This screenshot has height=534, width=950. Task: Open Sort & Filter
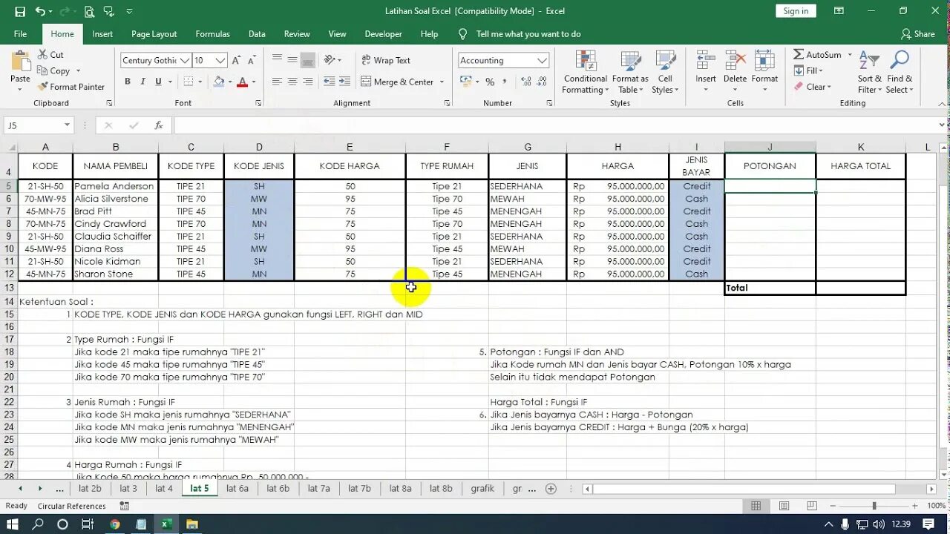tap(869, 73)
